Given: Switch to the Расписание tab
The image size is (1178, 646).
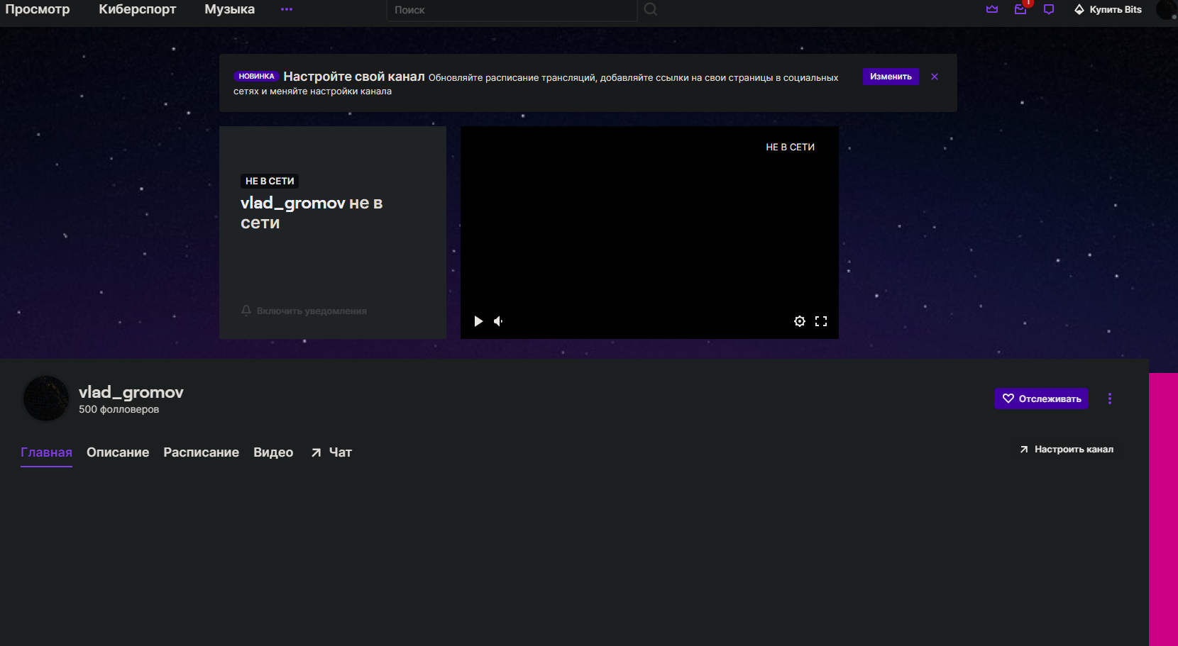Looking at the screenshot, I should (x=201, y=452).
